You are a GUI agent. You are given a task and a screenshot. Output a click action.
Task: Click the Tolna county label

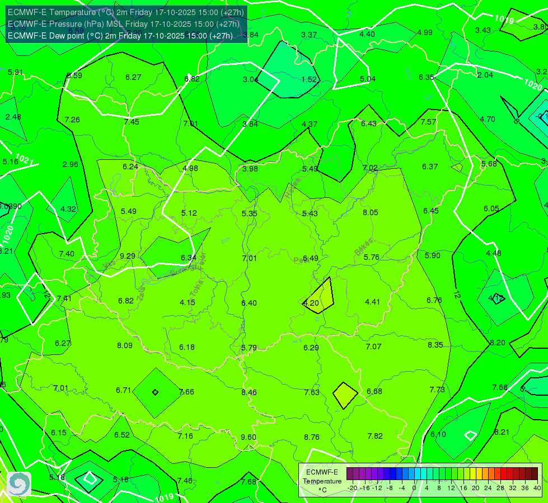(x=196, y=288)
